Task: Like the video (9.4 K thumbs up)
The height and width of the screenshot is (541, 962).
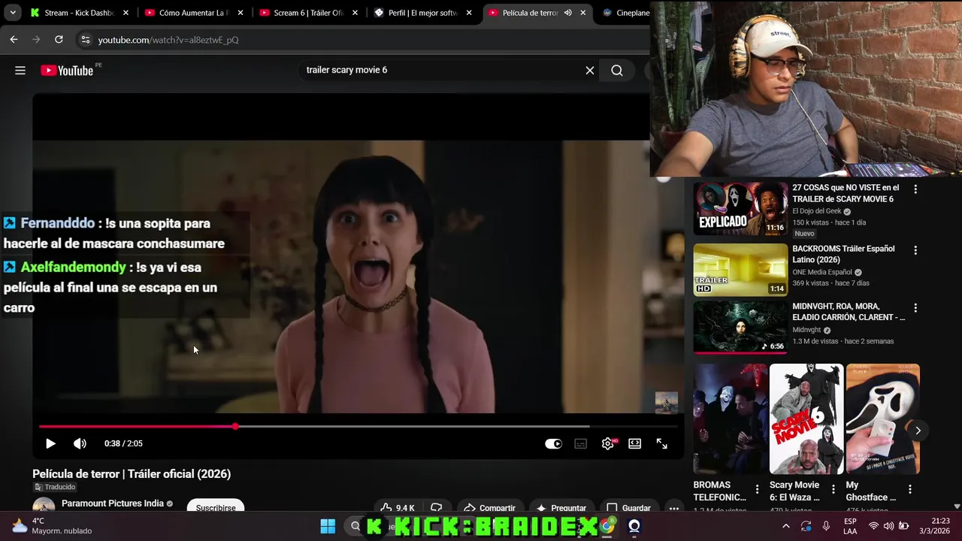Action: (x=397, y=507)
